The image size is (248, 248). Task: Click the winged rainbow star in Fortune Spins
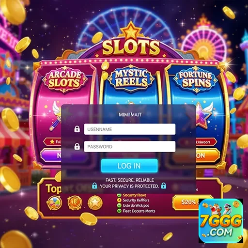point(204,114)
